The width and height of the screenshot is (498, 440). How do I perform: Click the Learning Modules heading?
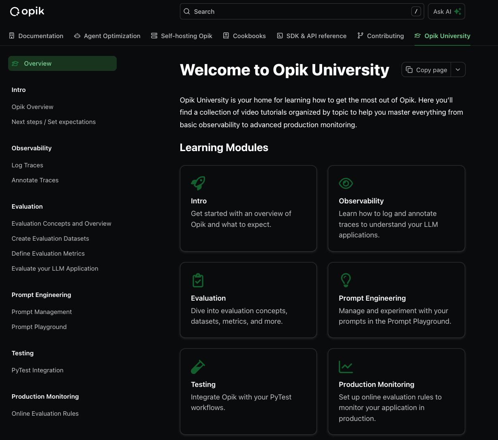pyautogui.click(x=224, y=147)
